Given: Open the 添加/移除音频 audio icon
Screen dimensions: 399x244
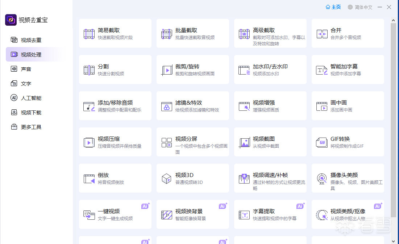Looking at the screenshot, I should 89,106.
